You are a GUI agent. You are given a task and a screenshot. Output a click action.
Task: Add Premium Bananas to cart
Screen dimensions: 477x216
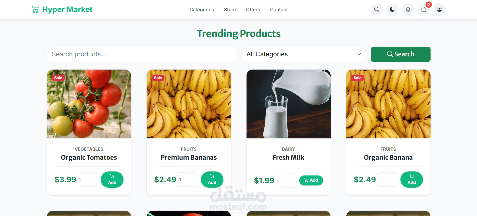pyautogui.click(x=212, y=179)
